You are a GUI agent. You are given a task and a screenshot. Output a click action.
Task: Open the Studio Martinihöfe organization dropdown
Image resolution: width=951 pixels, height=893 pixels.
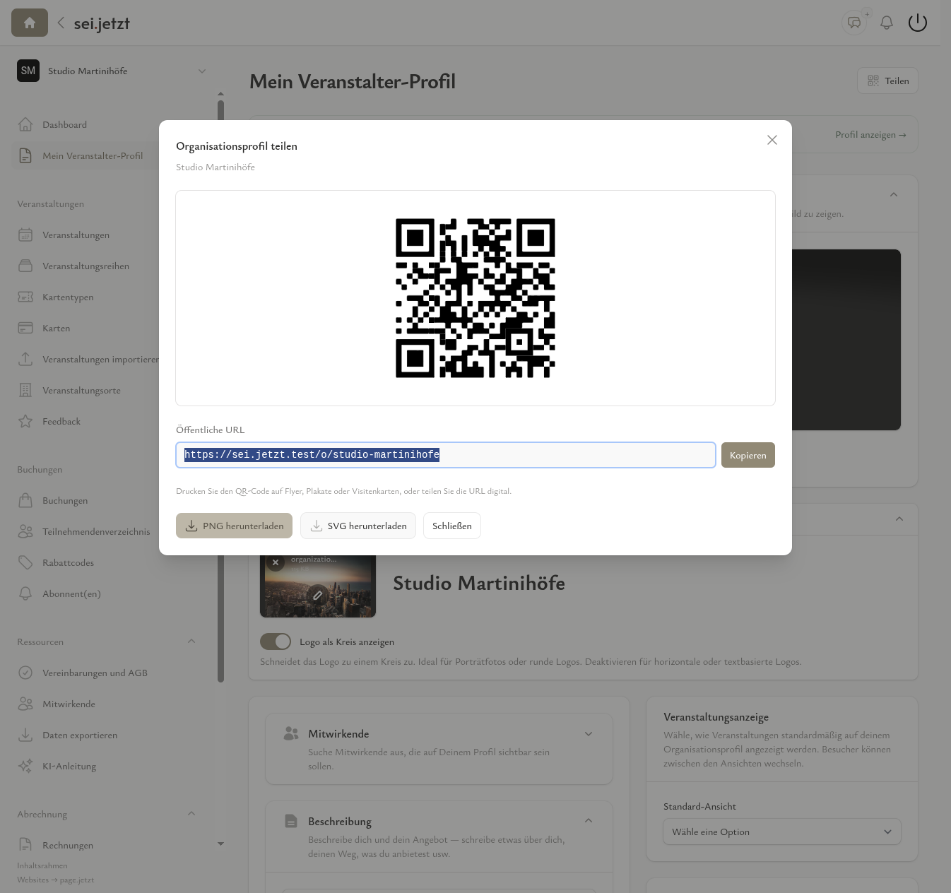point(113,71)
